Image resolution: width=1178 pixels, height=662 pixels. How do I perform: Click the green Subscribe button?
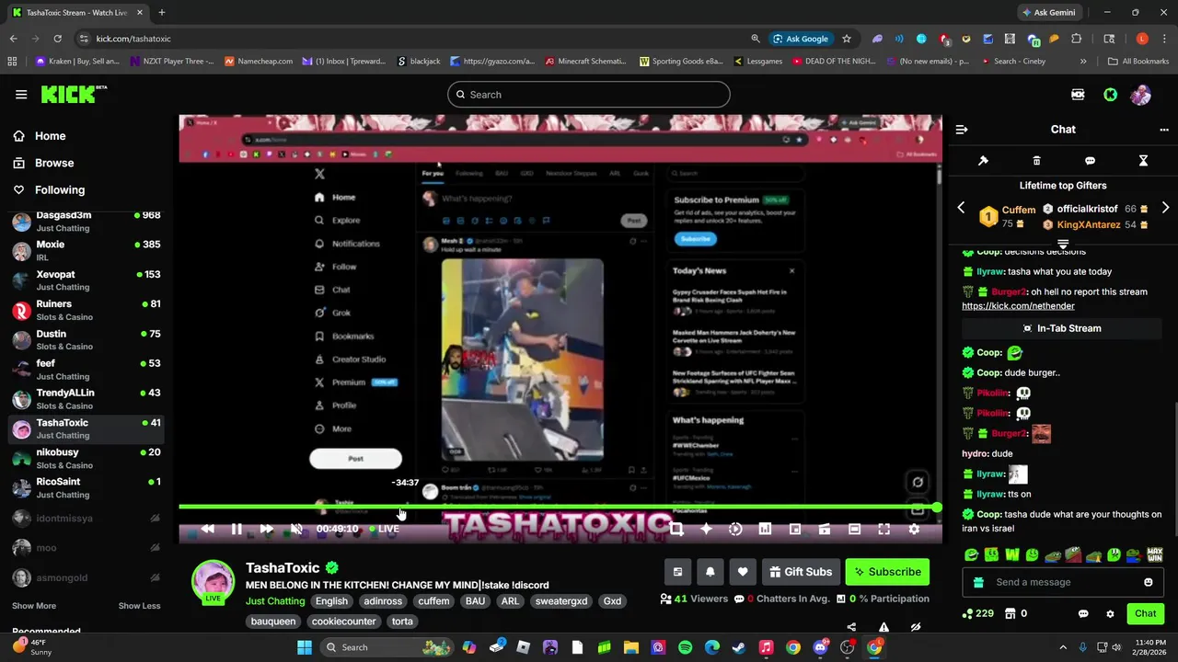(887, 572)
